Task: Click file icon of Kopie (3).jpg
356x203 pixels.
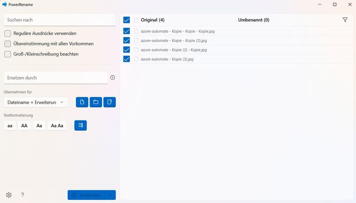Action: (x=136, y=59)
